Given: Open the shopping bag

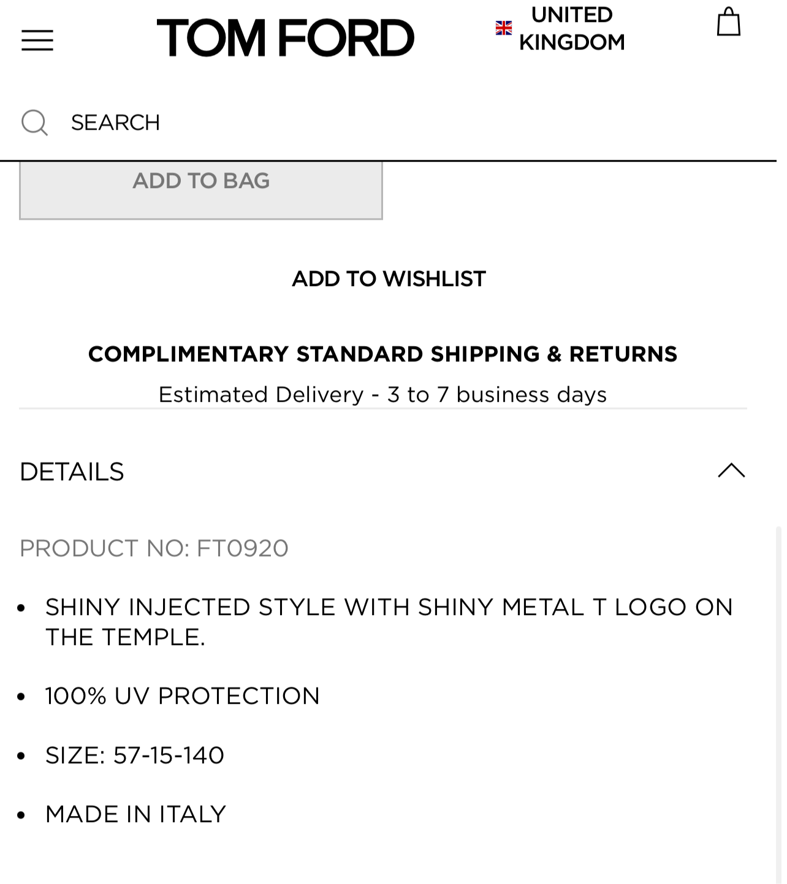Looking at the screenshot, I should (x=728, y=22).
